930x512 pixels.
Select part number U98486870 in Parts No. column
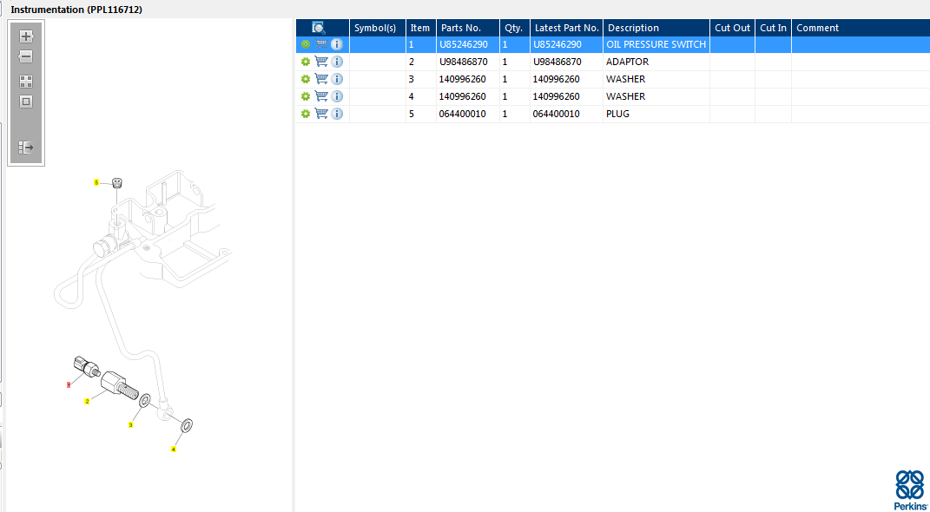coord(463,62)
